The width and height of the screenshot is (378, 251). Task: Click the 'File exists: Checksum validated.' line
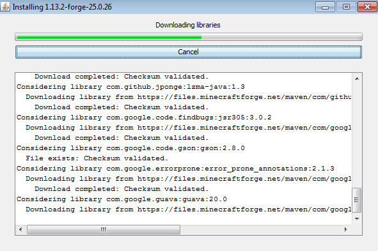(97, 158)
